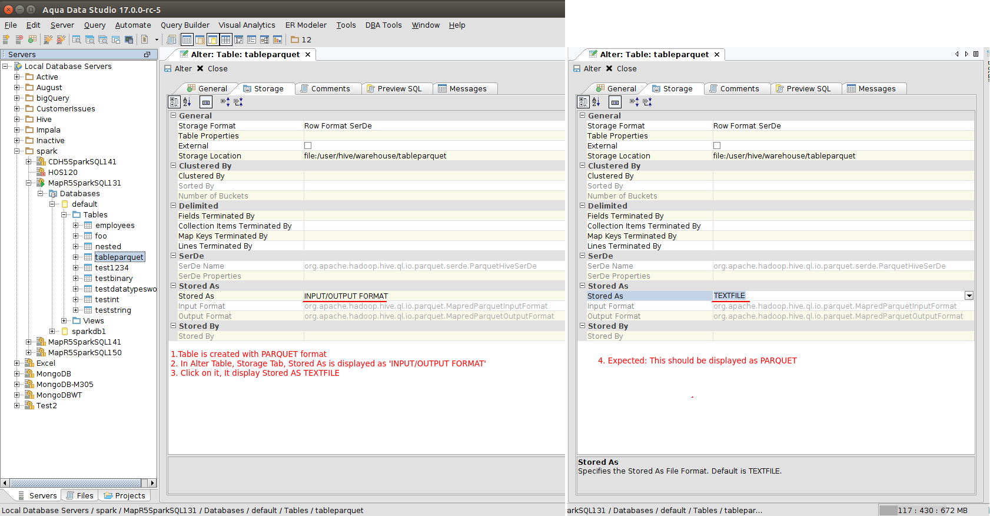
Task: Switch to the Projects panel tab
Action: click(x=124, y=495)
